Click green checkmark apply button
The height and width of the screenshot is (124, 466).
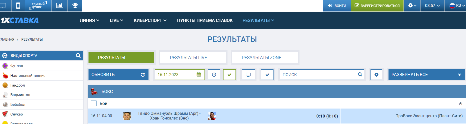click(x=229, y=75)
